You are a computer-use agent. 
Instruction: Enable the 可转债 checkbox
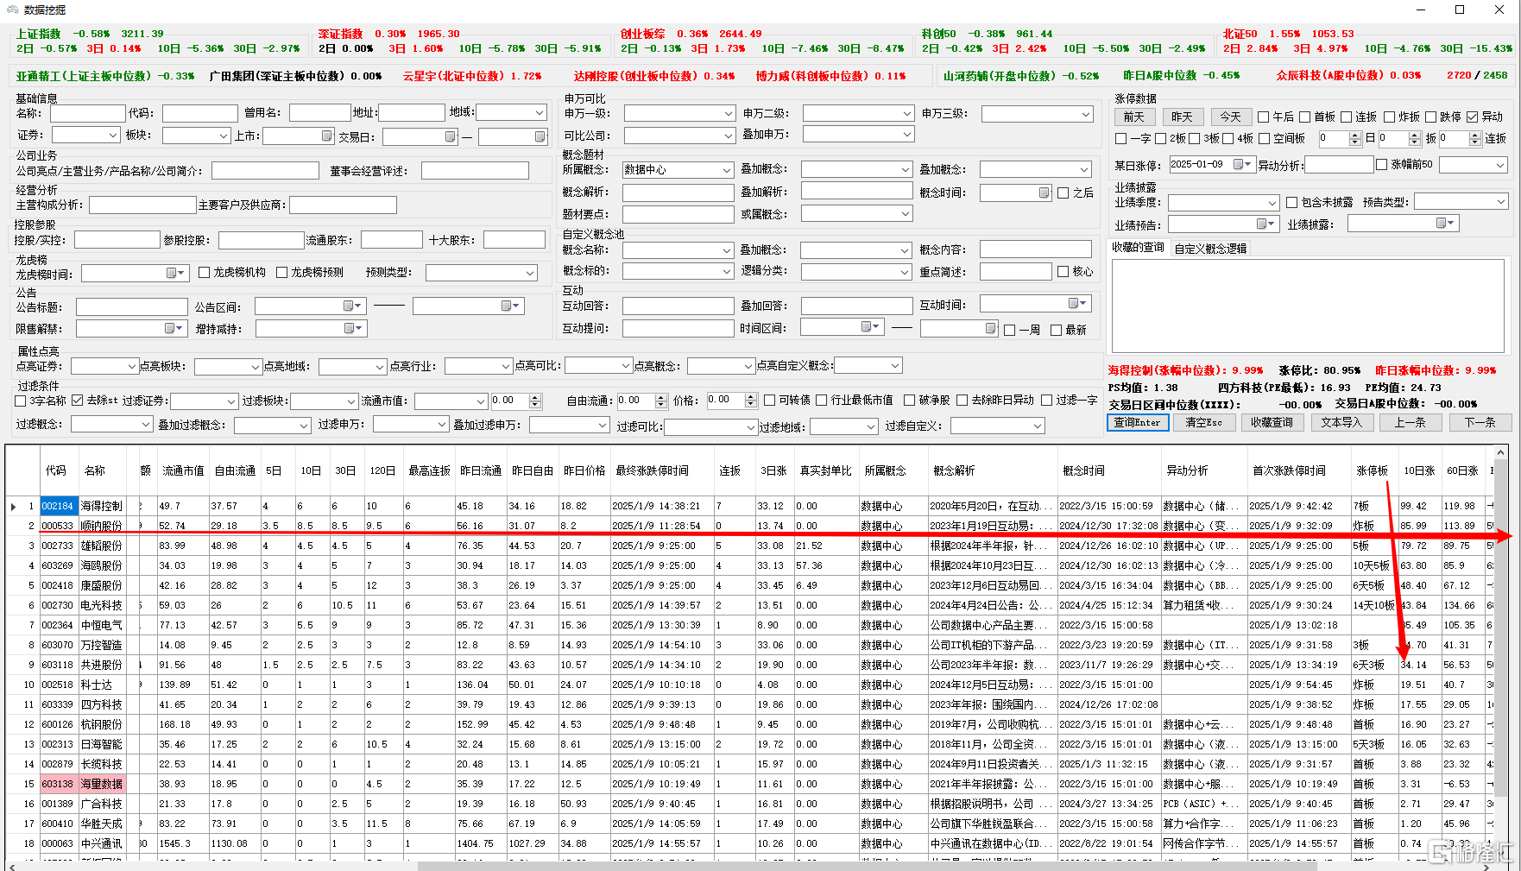click(x=770, y=401)
